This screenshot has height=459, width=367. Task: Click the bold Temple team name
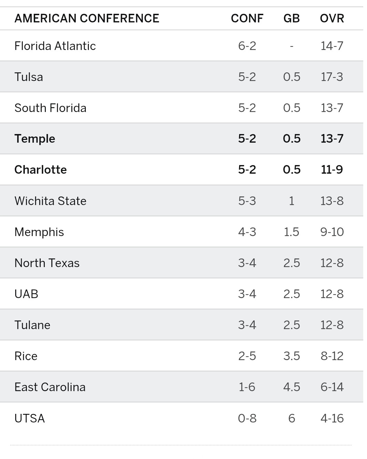point(35,139)
